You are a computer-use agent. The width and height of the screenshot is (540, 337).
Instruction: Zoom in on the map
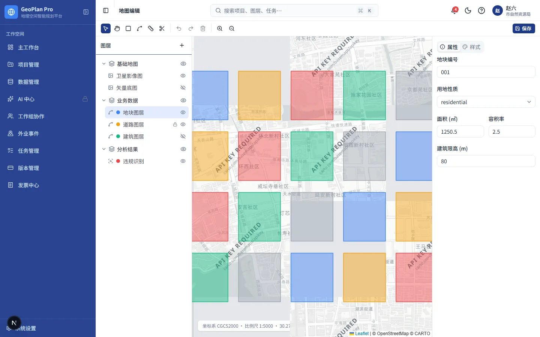pyautogui.click(x=220, y=28)
